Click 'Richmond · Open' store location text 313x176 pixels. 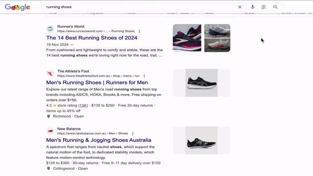[68, 116]
